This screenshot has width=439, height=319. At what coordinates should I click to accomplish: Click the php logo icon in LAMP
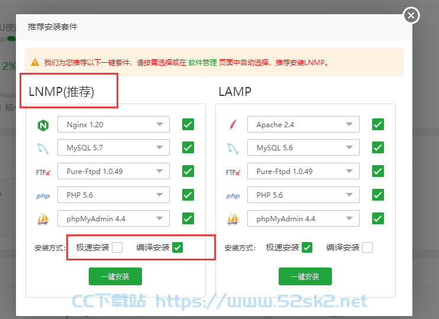[233, 196]
